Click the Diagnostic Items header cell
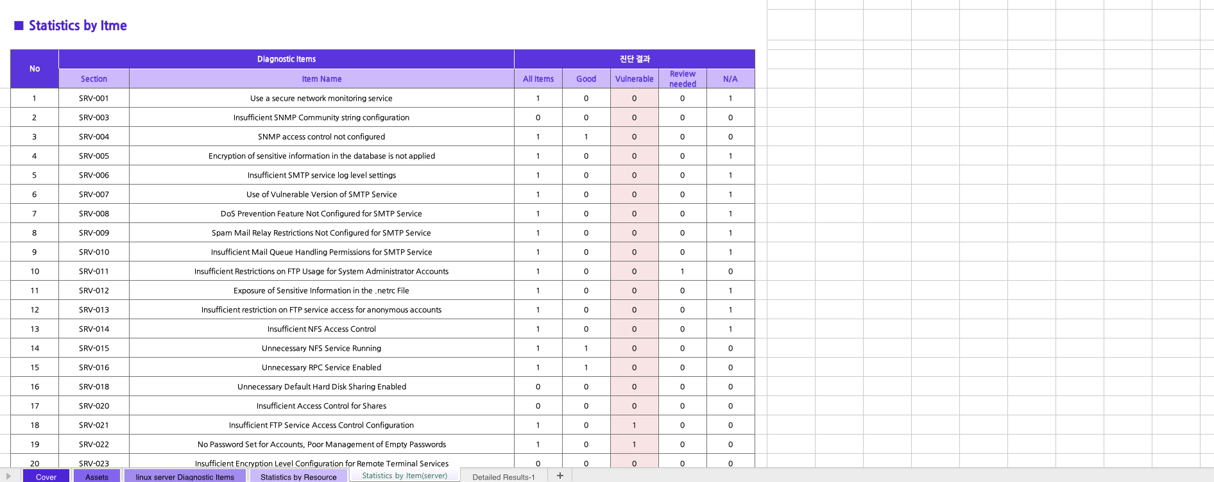This screenshot has width=1214, height=482. pos(286,59)
